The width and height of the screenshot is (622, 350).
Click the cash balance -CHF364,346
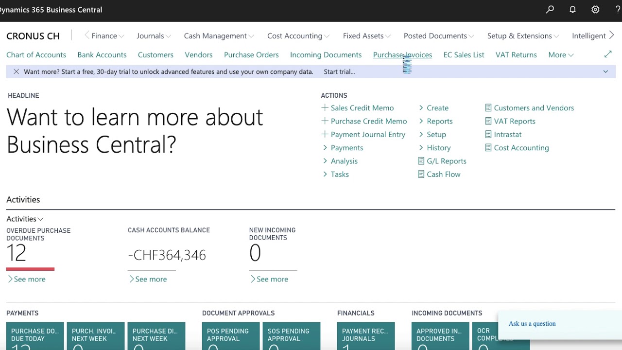pyautogui.click(x=167, y=255)
